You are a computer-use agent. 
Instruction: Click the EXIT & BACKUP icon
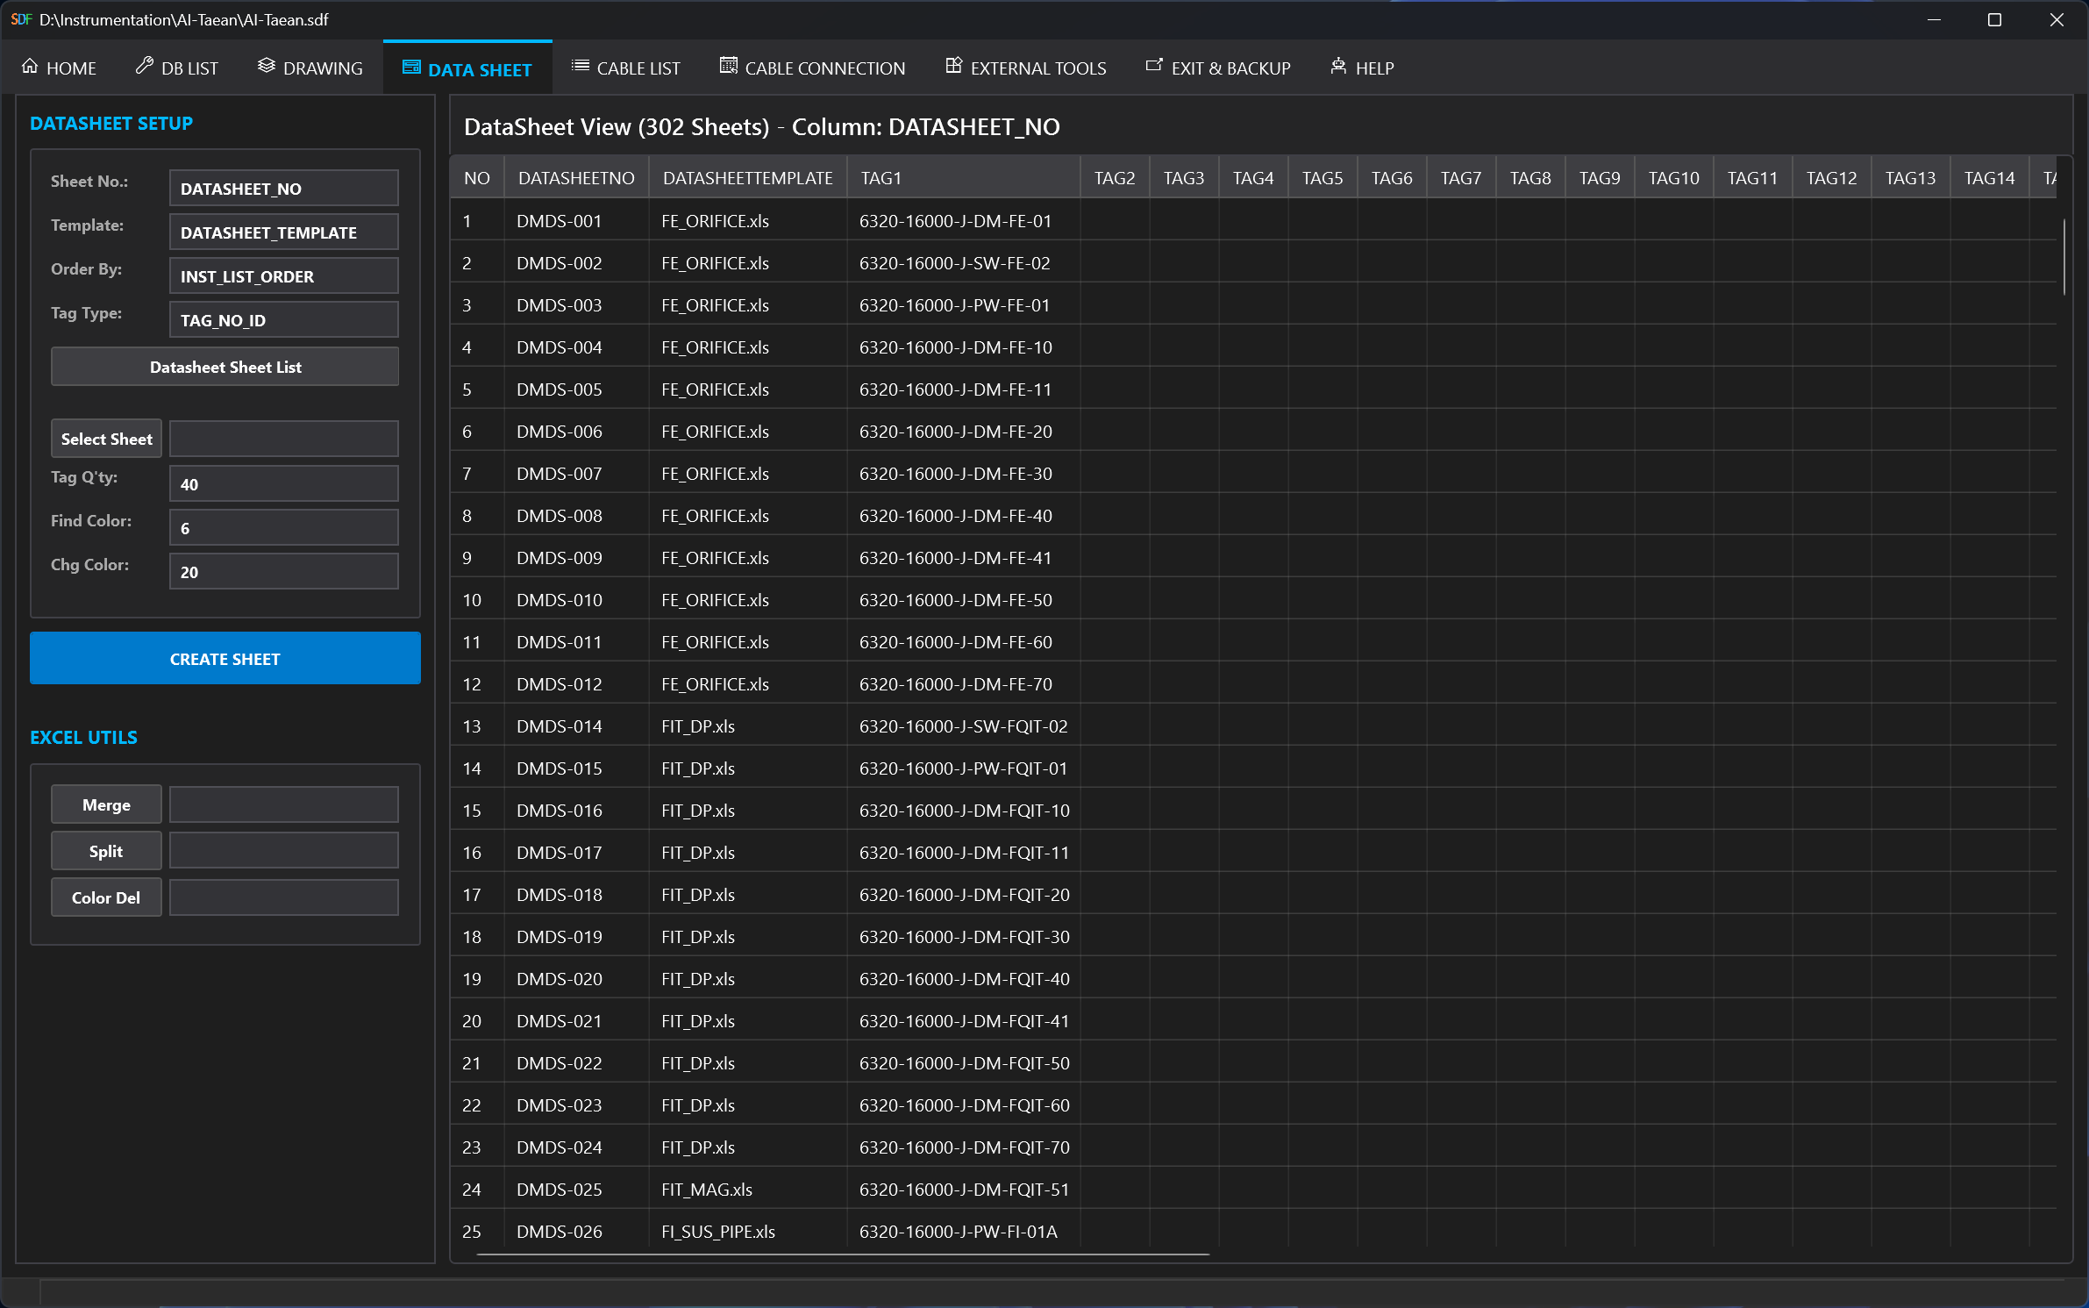tap(1155, 67)
